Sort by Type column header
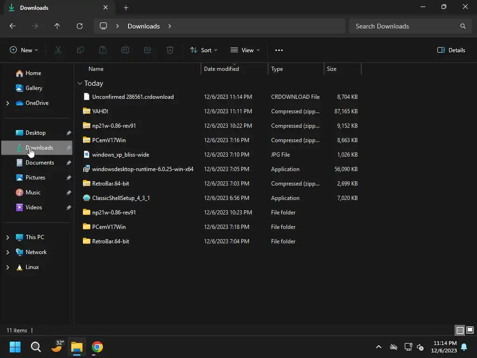Image resolution: width=477 pixels, height=358 pixels. [296, 69]
